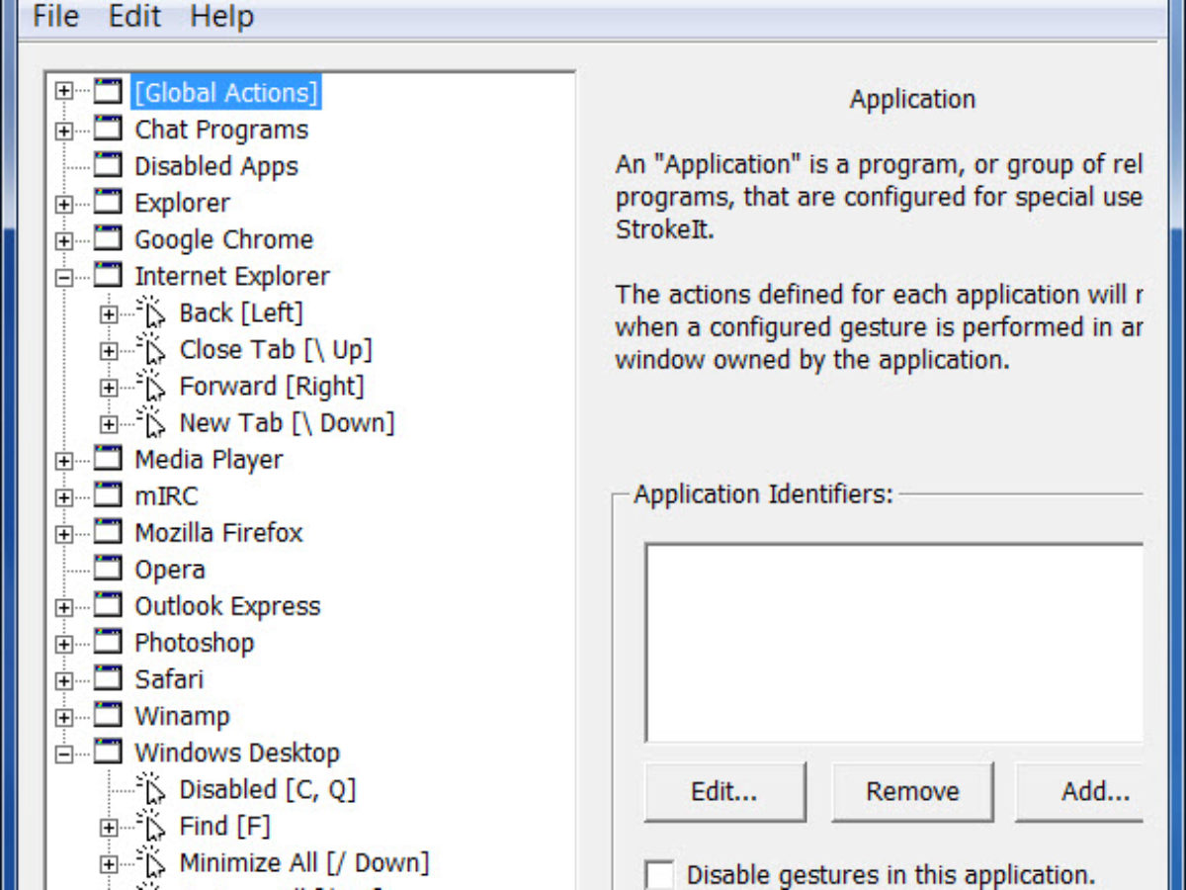Screen dimensions: 1186x890
Task: Expand the Mozilla Firefox node
Action: (x=64, y=533)
